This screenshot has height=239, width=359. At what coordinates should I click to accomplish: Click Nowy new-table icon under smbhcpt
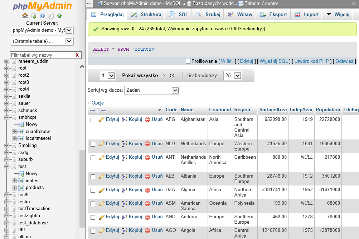(x=21, y=124)
